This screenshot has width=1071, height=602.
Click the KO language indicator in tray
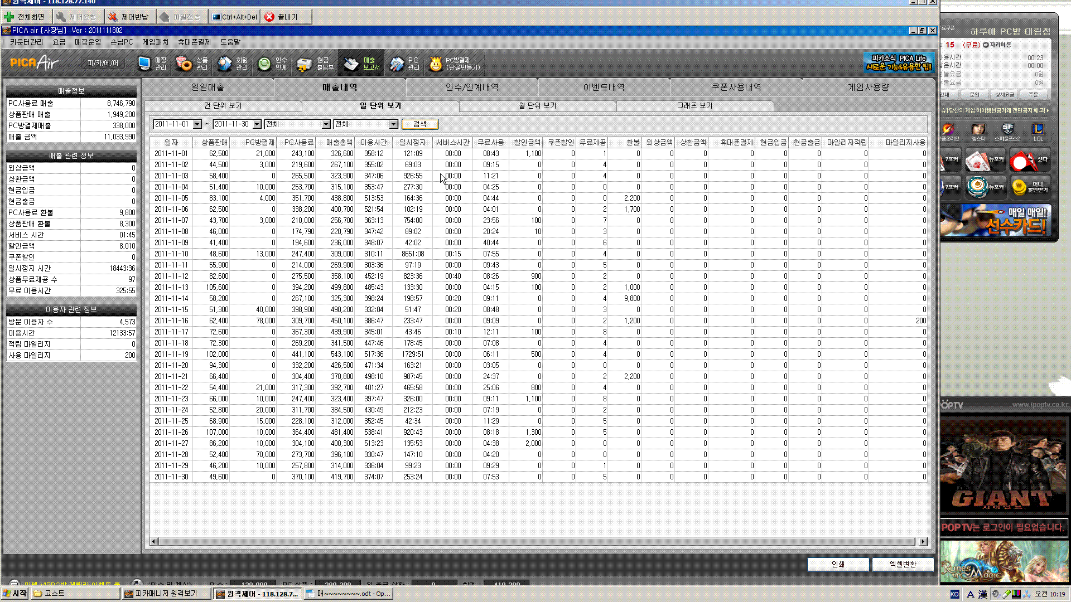coord(954,594)
